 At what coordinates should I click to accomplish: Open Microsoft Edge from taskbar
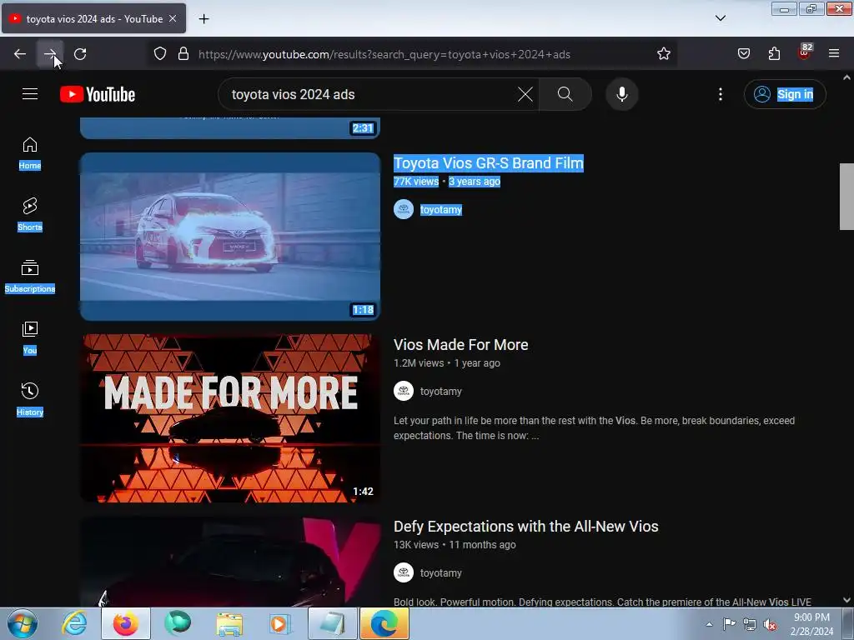tap(384, 623)
